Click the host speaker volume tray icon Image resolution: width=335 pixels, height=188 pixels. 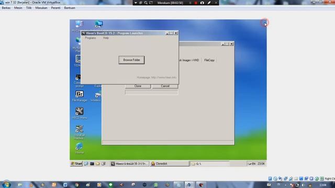(303, 185)
